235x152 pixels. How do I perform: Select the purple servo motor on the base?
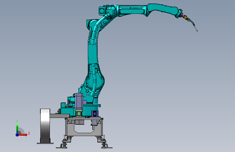pos(79,101)
